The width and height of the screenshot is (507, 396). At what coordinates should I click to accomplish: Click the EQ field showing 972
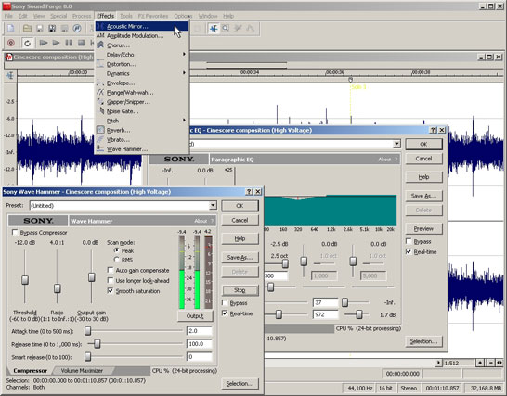click(x=326, y=314)
